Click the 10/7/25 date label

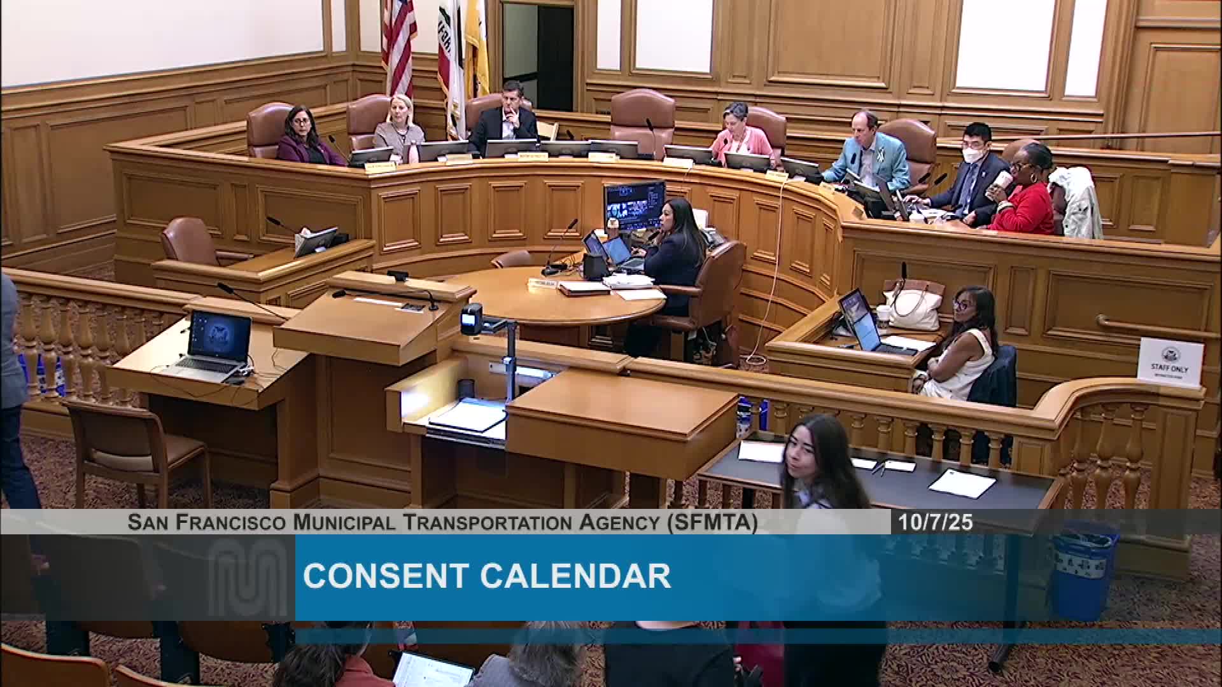coord(936,523)
